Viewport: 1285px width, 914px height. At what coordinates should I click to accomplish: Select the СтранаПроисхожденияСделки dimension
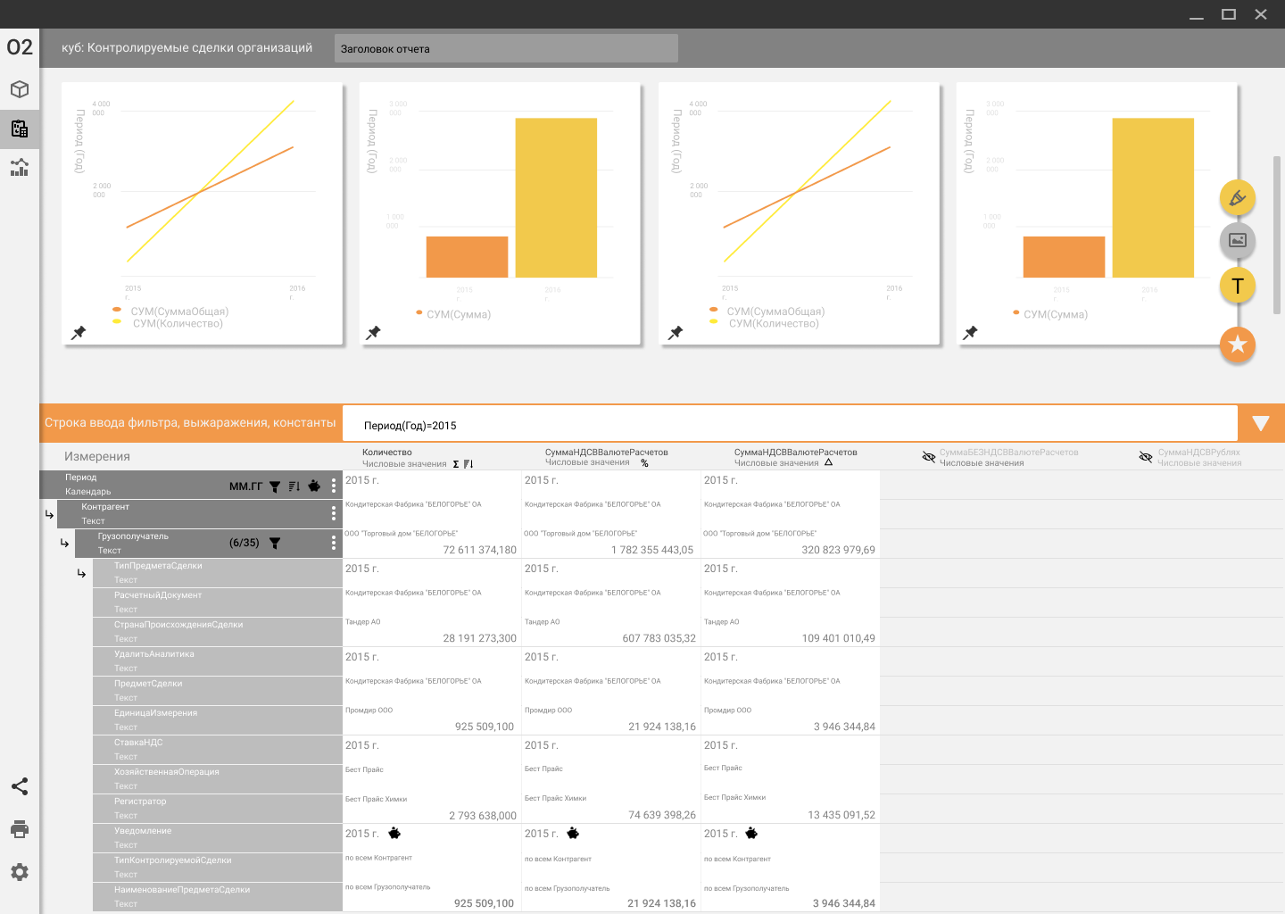click(218, 632)
